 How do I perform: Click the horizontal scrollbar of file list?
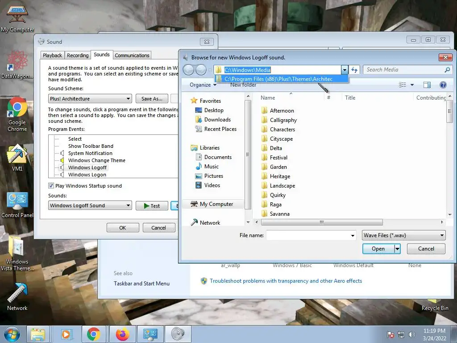point(322,222)
